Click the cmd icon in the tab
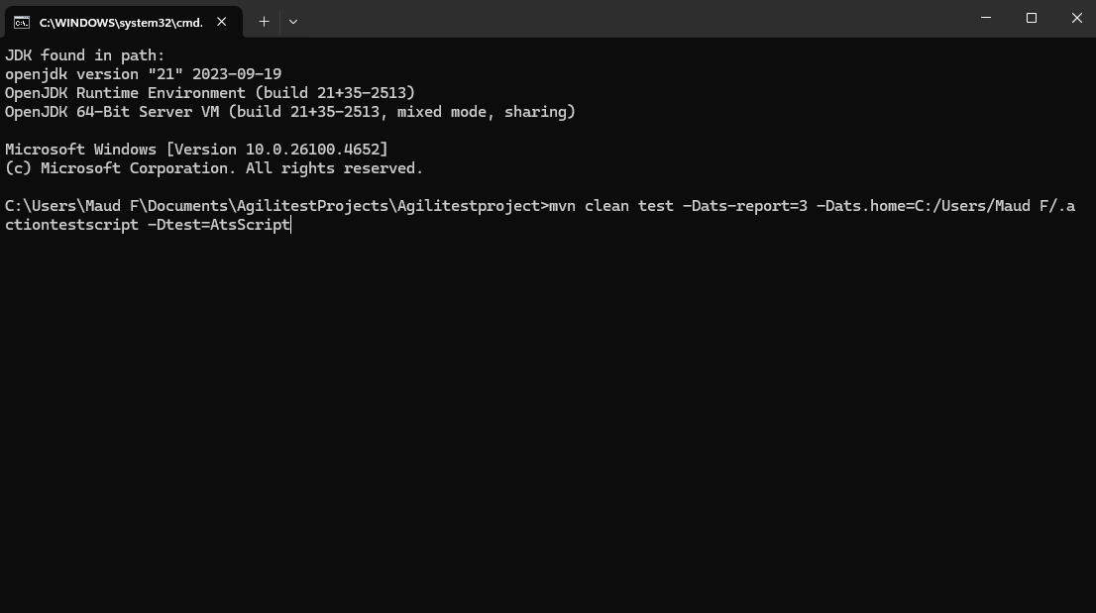The image size is (1096, 613). coord(22,23)
